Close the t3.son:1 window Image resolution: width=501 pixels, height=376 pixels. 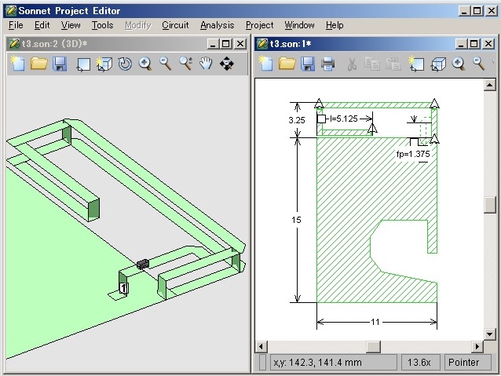(x=488, y=44)
